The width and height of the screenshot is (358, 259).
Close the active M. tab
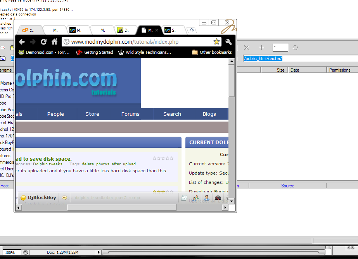click(157, 30)
